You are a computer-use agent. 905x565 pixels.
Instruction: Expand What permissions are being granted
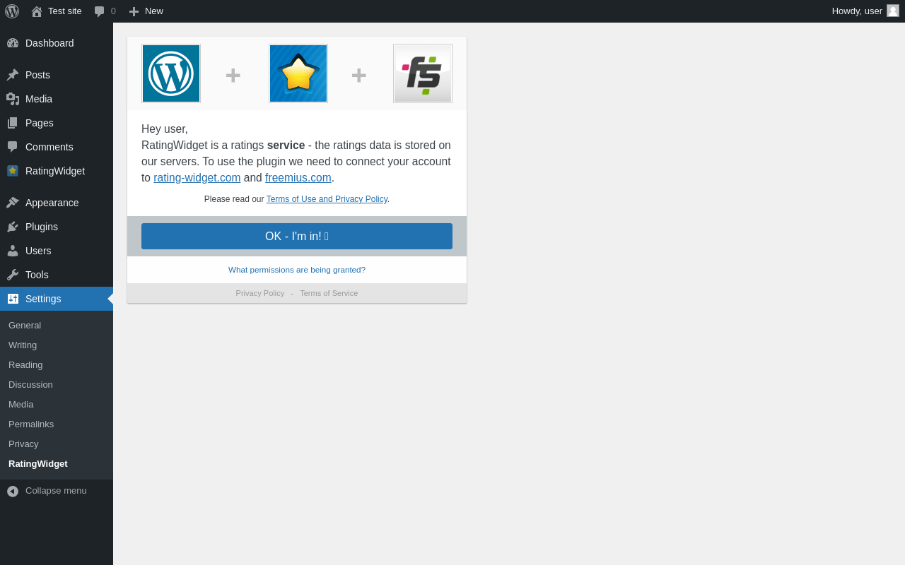pyautogui.click(x=297, y=270)
